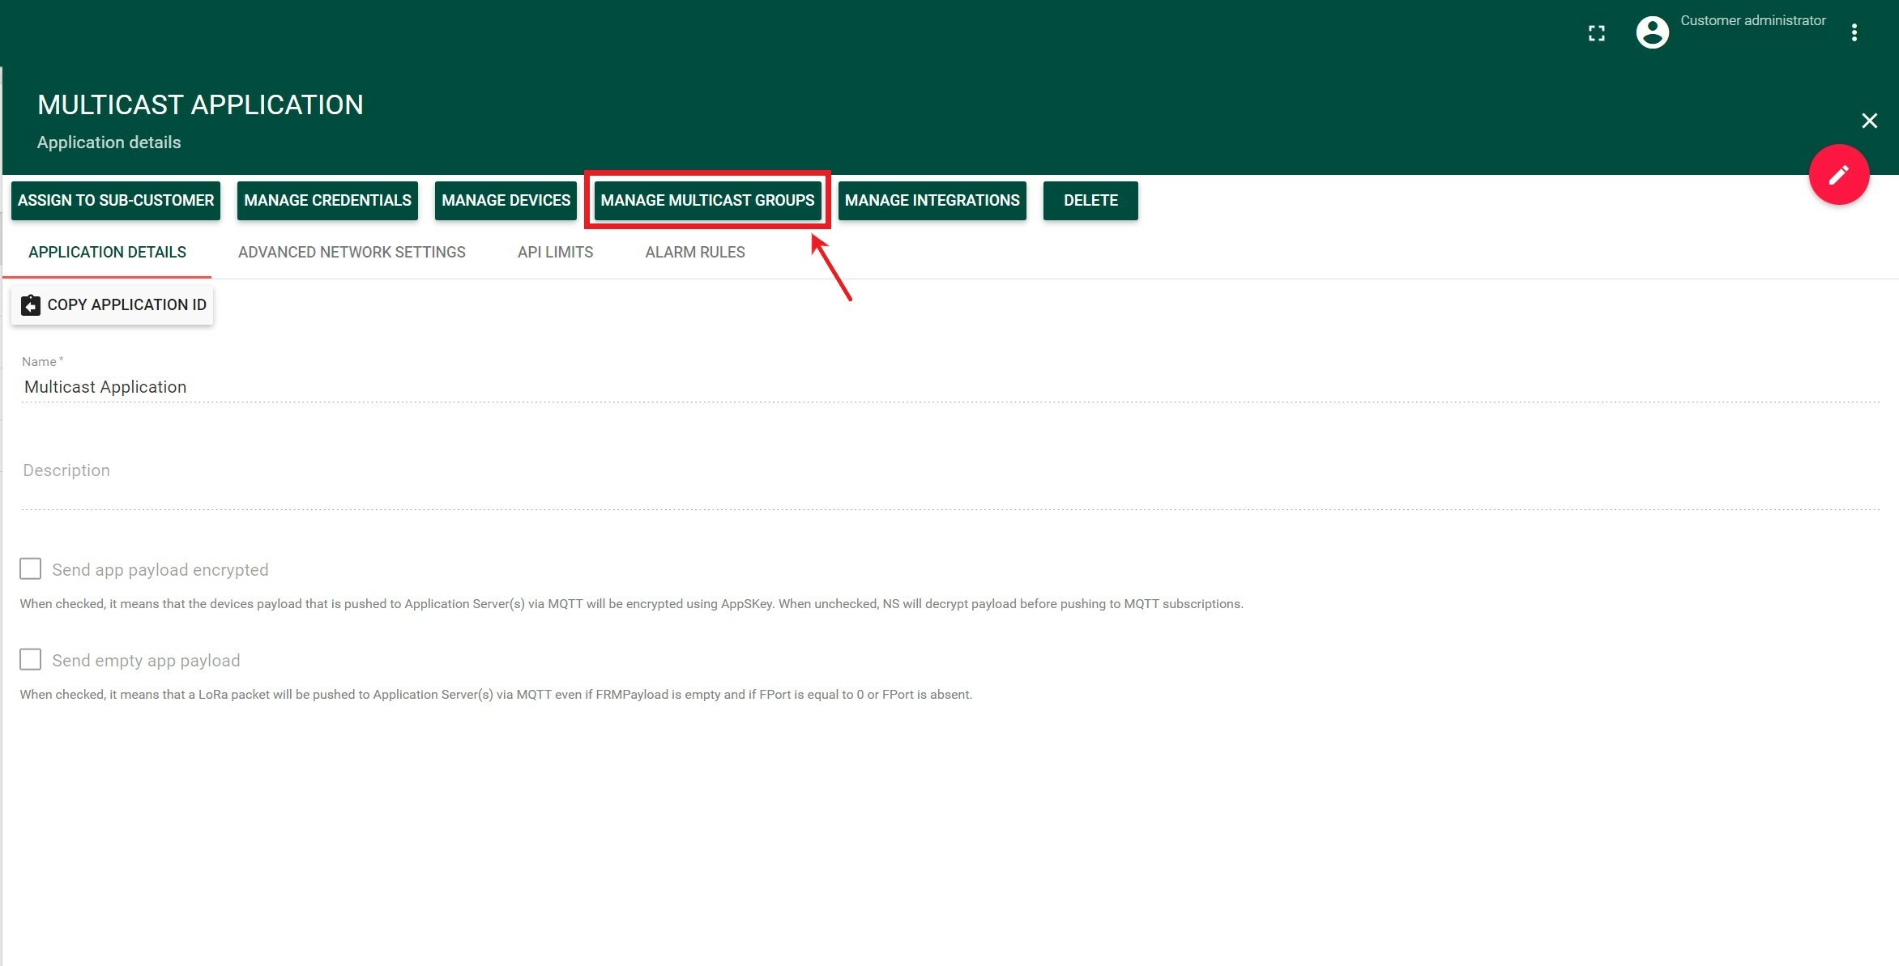Click the Delete application button
The height and width of the screenshot is (966, 1899).
pyautogui.click(x=1090, y=200)
